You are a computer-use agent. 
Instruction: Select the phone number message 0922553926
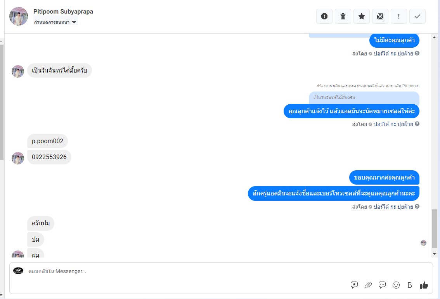[49, 157]
